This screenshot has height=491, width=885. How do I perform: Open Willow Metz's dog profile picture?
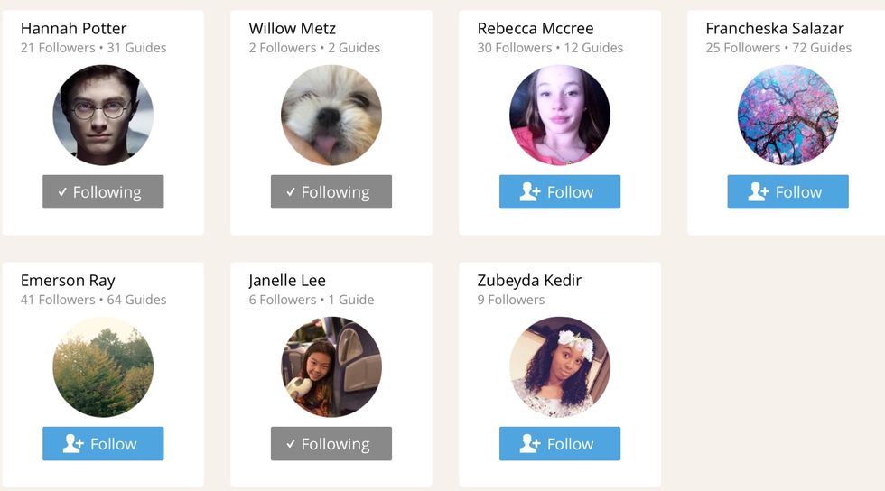[331, 116]
